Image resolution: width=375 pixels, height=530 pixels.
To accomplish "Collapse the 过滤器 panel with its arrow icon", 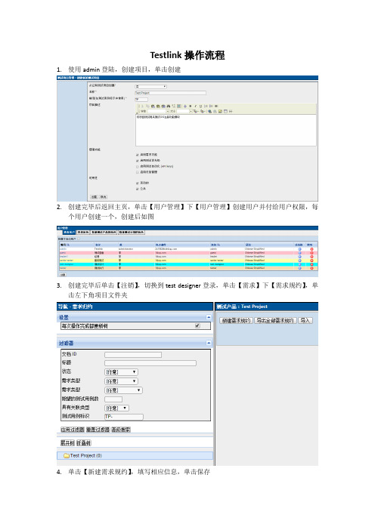I will click(x=209, y=343).
